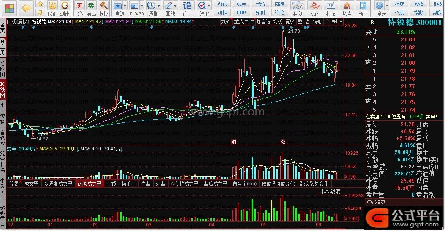
Task: Open the 个股资料 sidebar tab
Action: pos(3,115)
